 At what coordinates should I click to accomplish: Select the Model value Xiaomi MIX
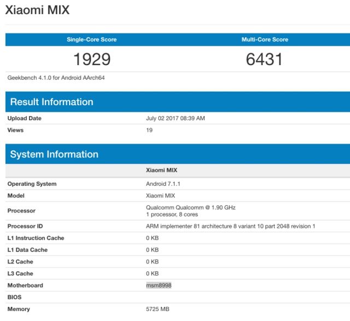click(160, 196)
